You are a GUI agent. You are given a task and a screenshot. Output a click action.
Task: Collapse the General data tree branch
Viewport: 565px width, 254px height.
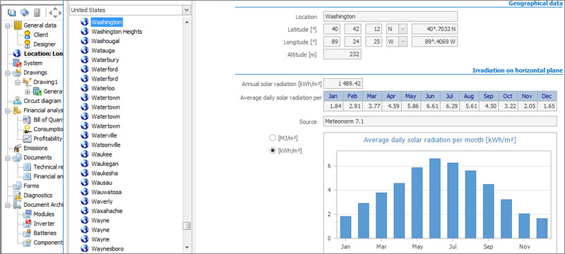(8, 25)
